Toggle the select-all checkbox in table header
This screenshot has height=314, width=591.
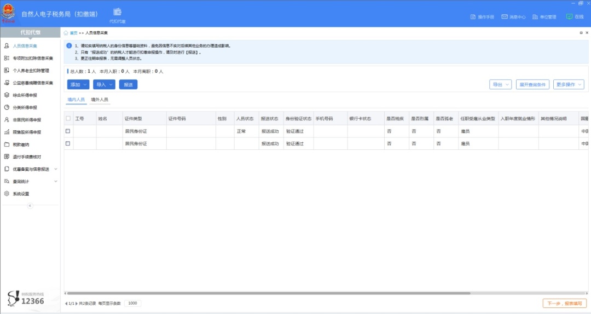click(68, 118)
